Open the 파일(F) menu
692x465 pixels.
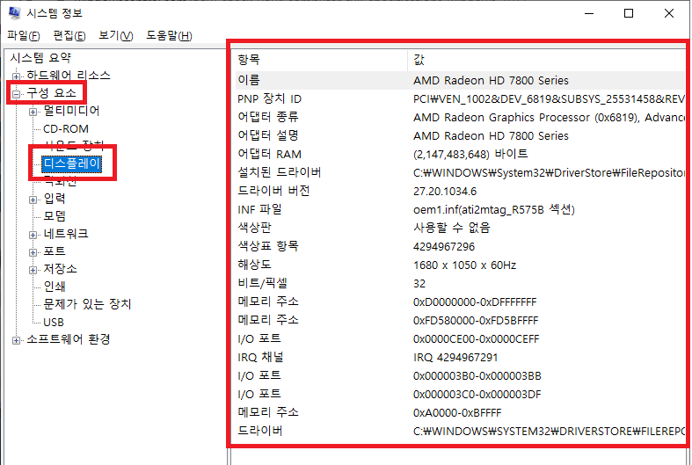click(x=24, y=36)
